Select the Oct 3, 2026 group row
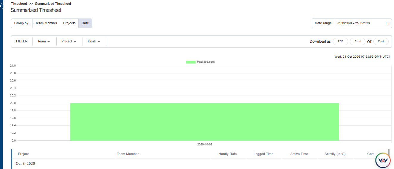 click(200, 164)
